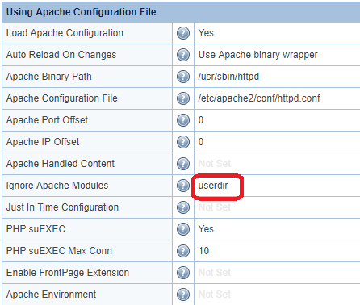This screenshot has width=360, height=305.
Task: Click the Use Apache binary wrapper value
Action: click(x=258, y=55)
